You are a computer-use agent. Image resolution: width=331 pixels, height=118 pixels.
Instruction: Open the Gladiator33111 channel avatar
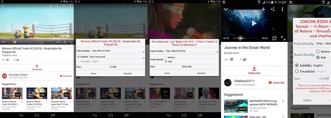click(x=228, y=83)
